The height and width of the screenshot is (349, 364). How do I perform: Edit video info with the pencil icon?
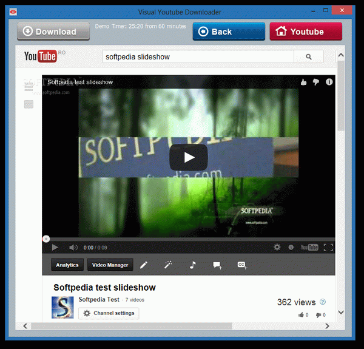coord(144,265)
